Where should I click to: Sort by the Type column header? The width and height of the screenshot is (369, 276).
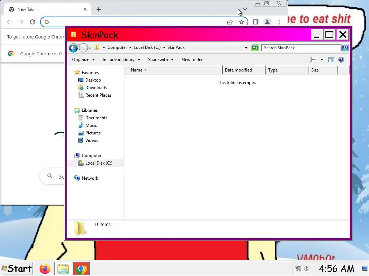tap(287, 70)
